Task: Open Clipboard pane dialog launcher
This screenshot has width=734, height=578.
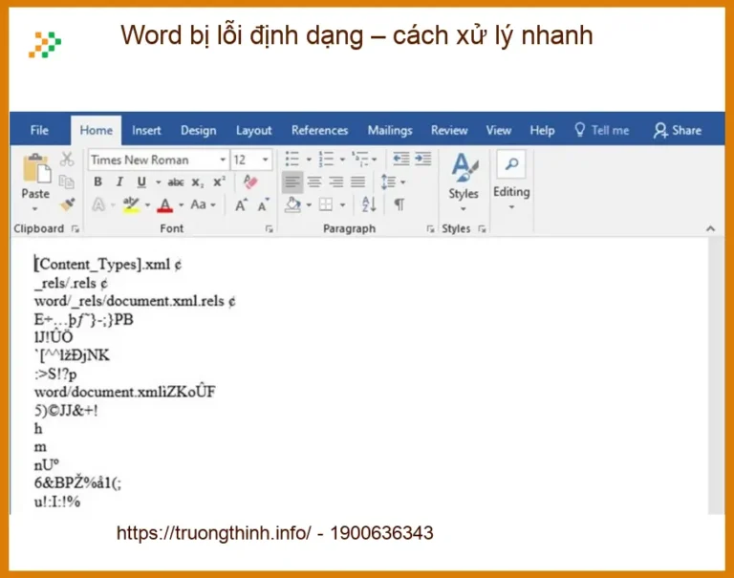Action: [76, 229]
